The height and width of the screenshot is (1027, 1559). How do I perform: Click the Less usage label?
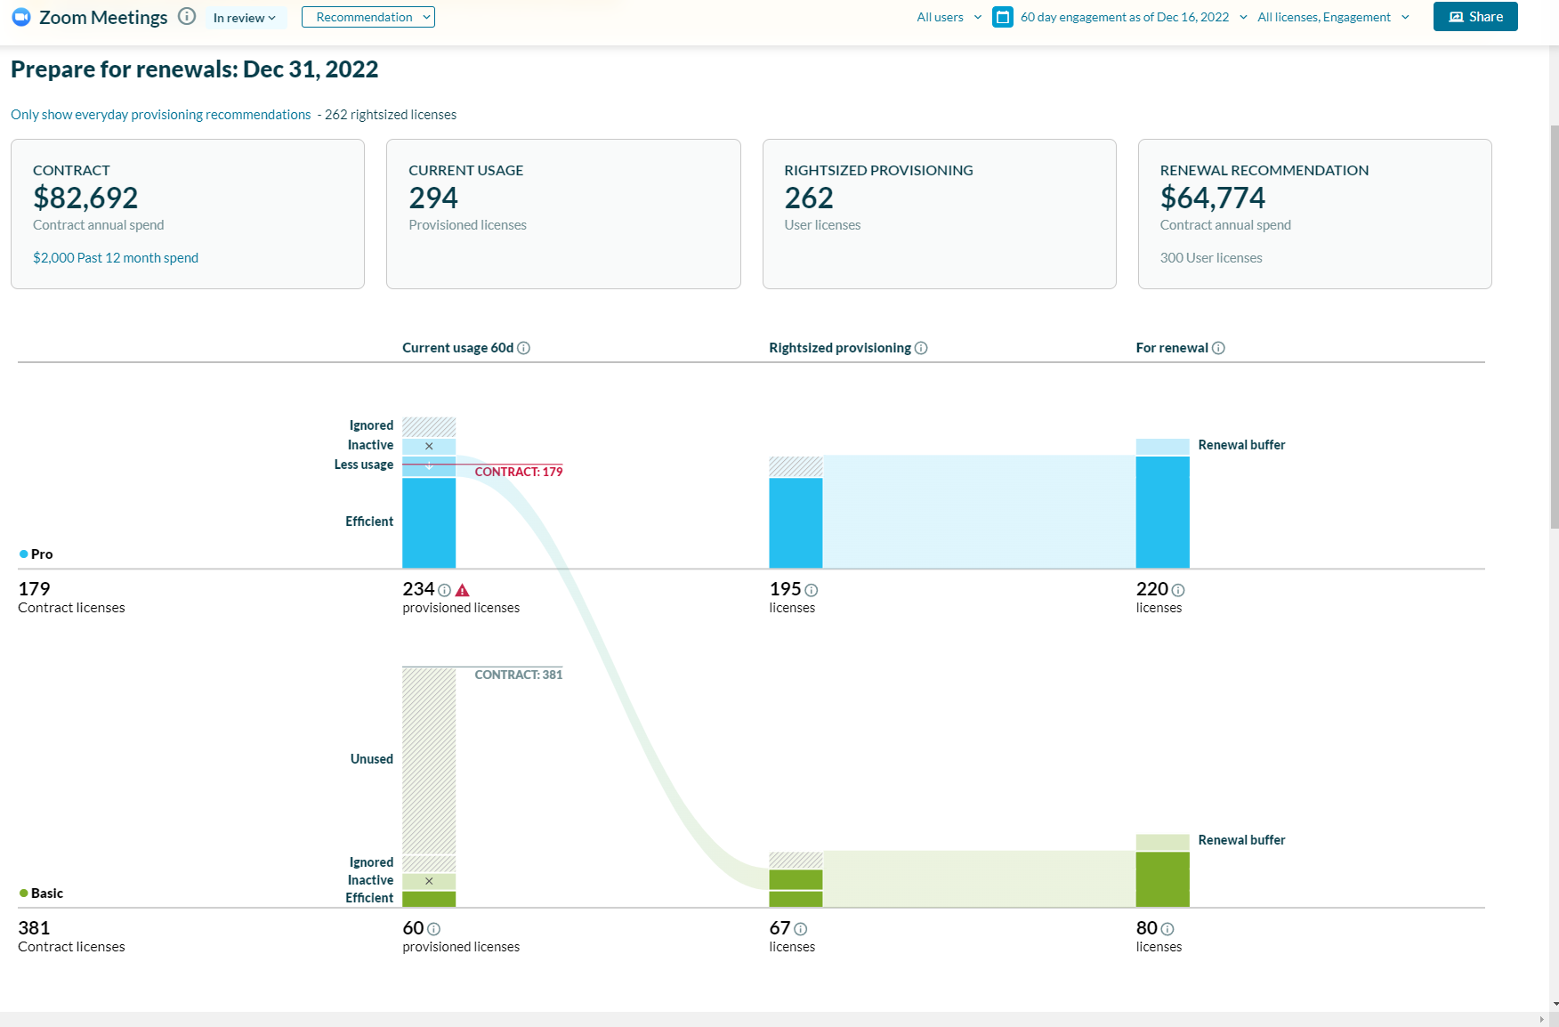click(x=364, y=465)
